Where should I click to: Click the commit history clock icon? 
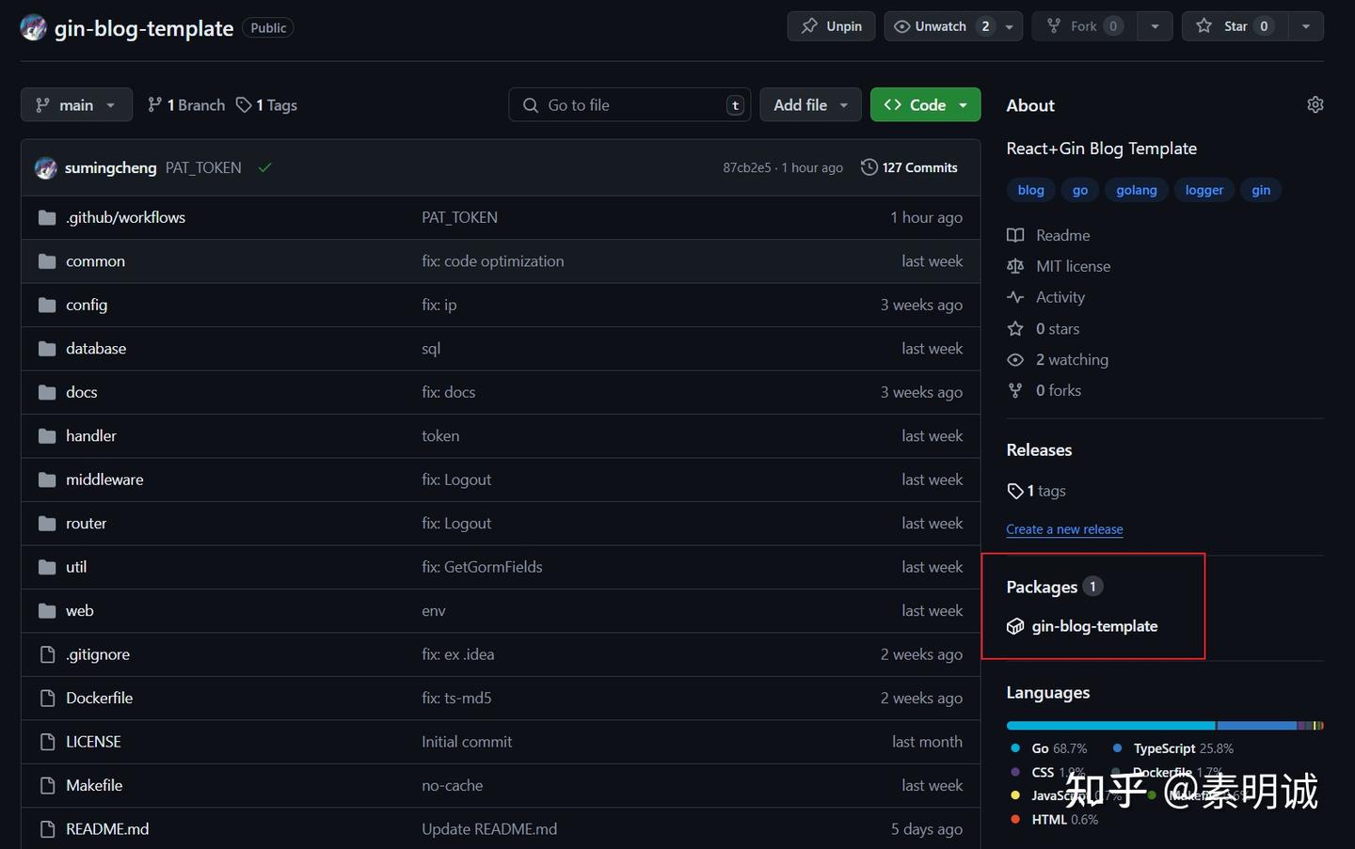pos(869,167)
